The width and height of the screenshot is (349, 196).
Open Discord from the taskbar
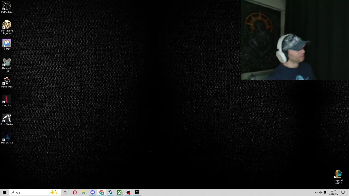[x=92, y=192]
